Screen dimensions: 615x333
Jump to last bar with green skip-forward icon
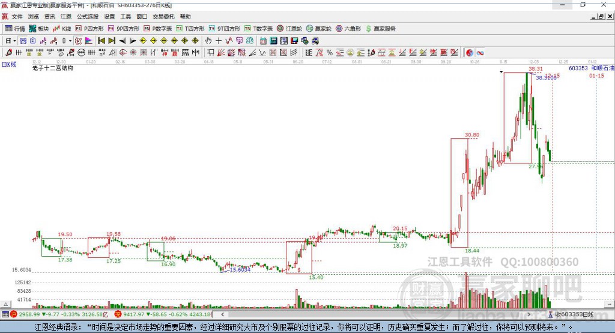click(x=112, y=41)
